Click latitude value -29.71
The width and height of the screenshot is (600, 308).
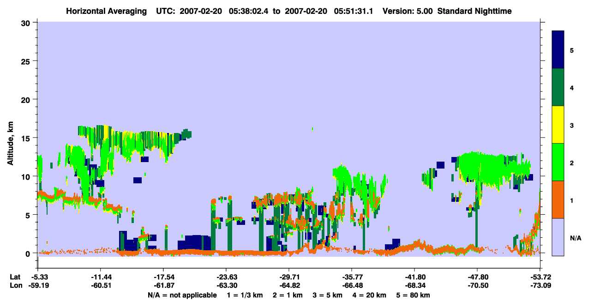tap(289, 277)
